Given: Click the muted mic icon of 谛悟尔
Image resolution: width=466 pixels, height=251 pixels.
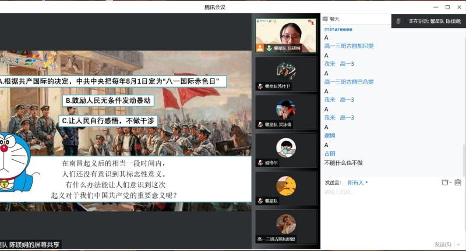Looking at the screenshot, I should tap(260, 163).
